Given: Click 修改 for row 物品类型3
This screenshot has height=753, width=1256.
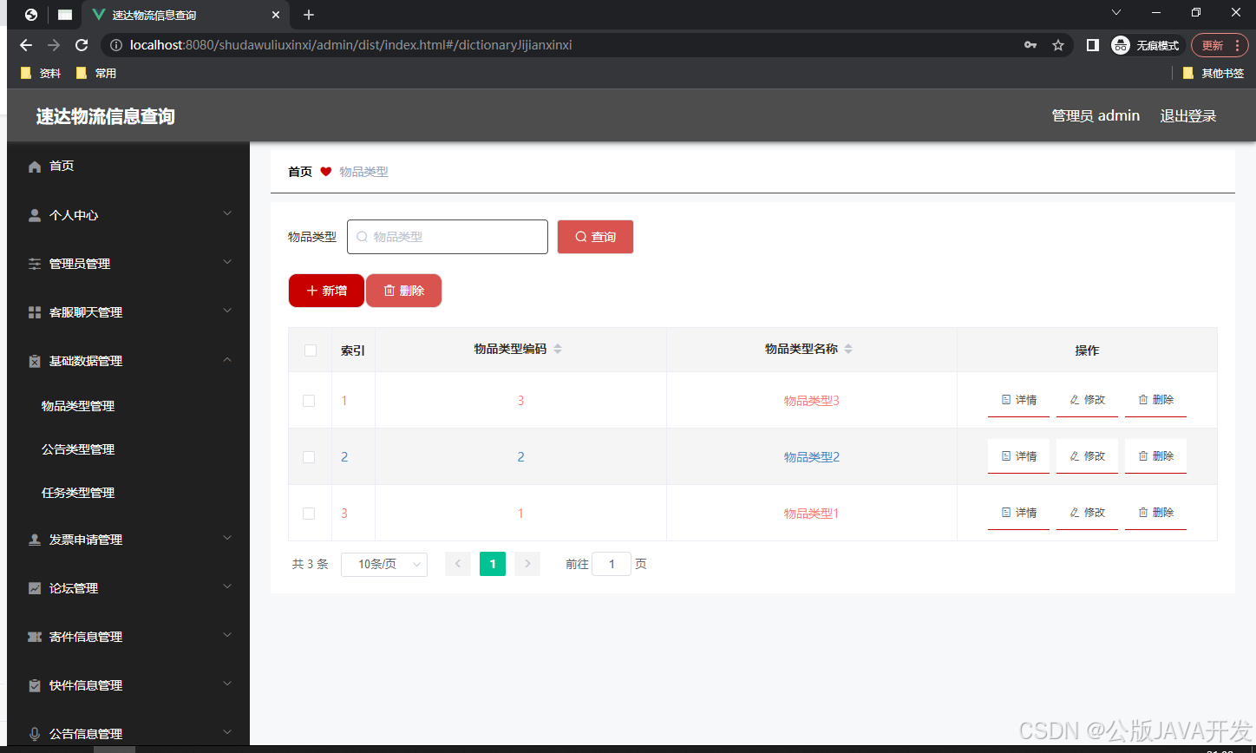Looking at the screenshot, I should [x=1087, y=400].
